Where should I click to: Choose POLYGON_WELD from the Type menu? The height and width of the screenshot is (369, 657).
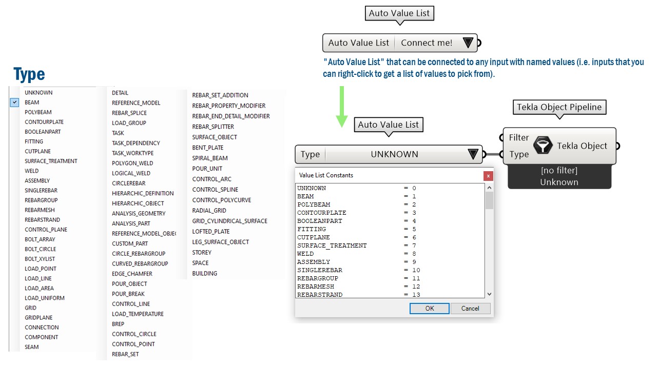coord(132,163)
